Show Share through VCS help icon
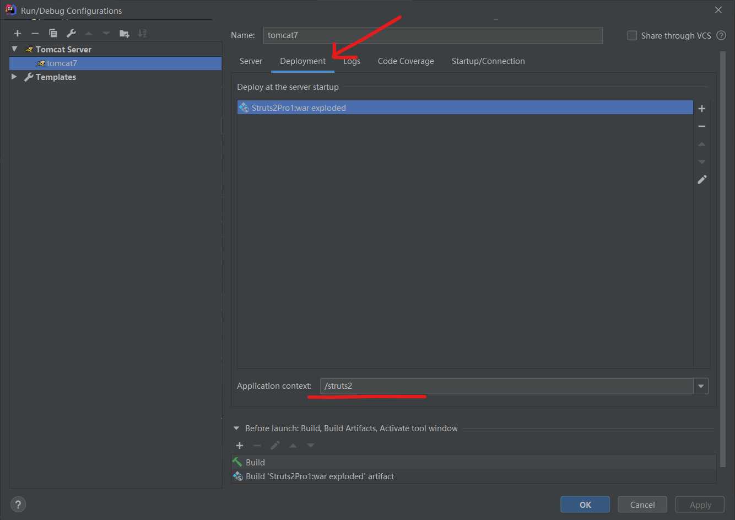The height and width of the screenshot is (520, 735). tap(721, 35)
